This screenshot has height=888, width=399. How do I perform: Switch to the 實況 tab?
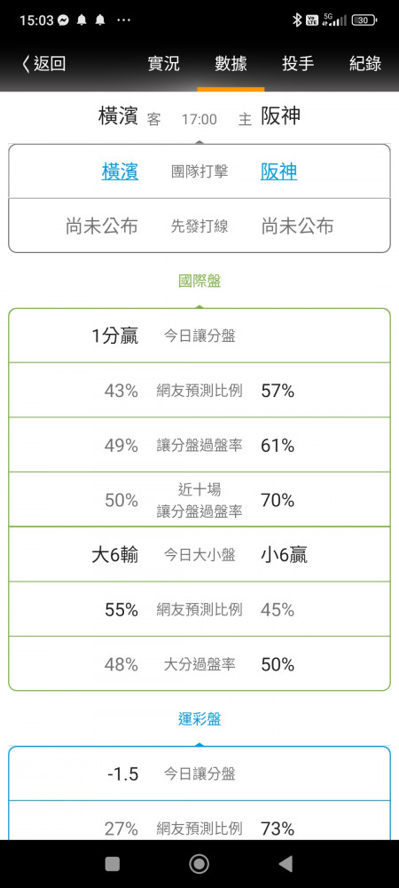tap(164, 63)
